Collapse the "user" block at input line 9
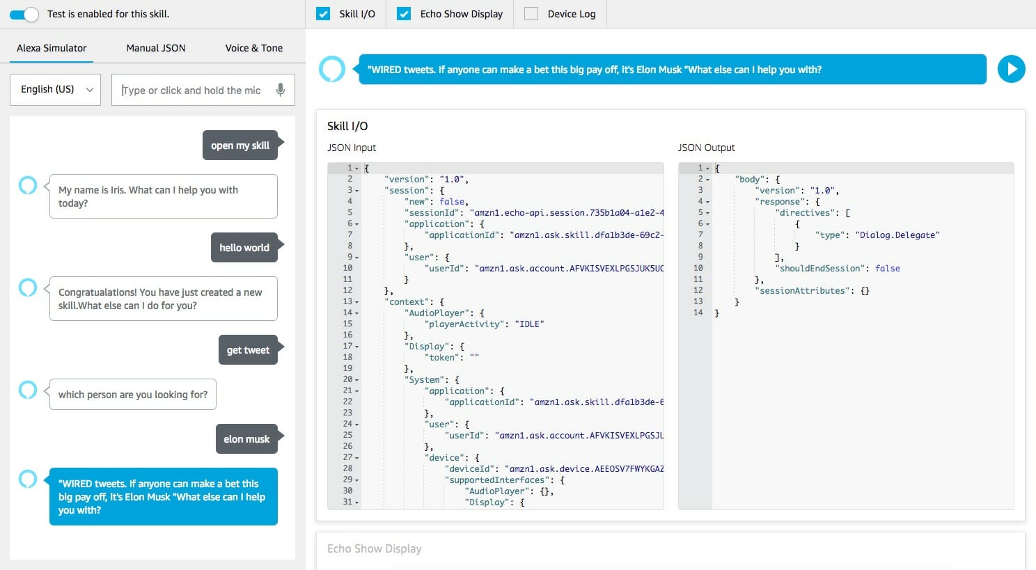 tap(357, 258)
